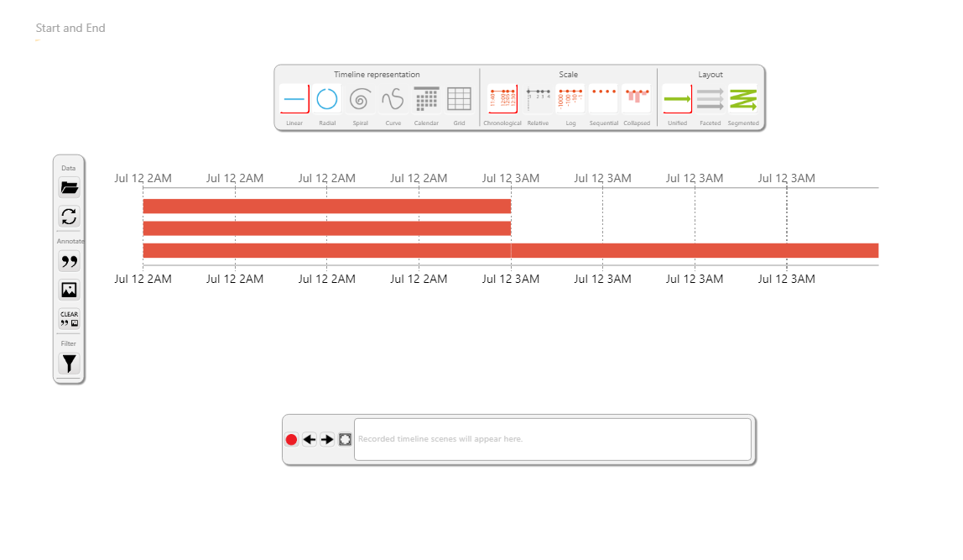Clear all annotations

click(x=69, y=318)
